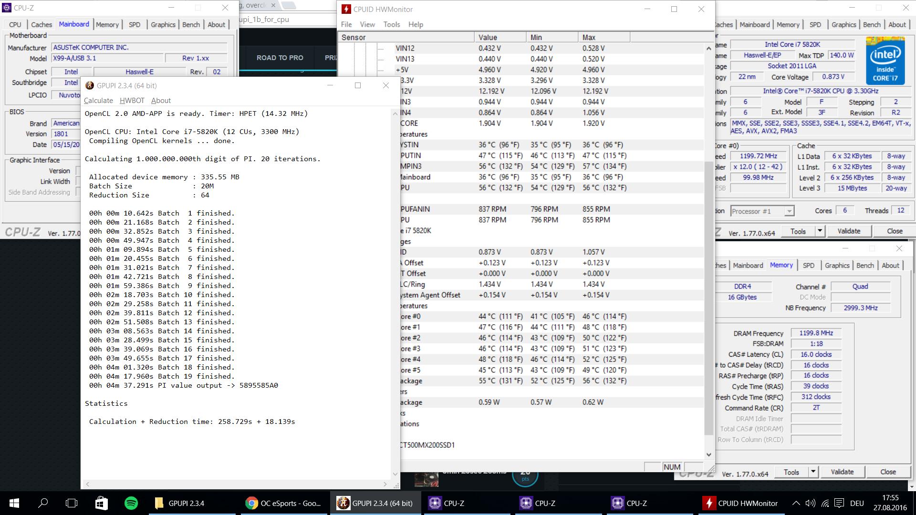Close the browser tab behind HWMonitor
The image size is (916, 515).
point(273,5)
